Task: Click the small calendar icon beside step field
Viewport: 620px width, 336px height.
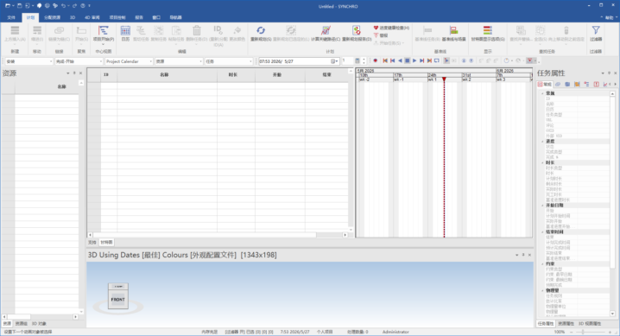Action: coord(357,60)
